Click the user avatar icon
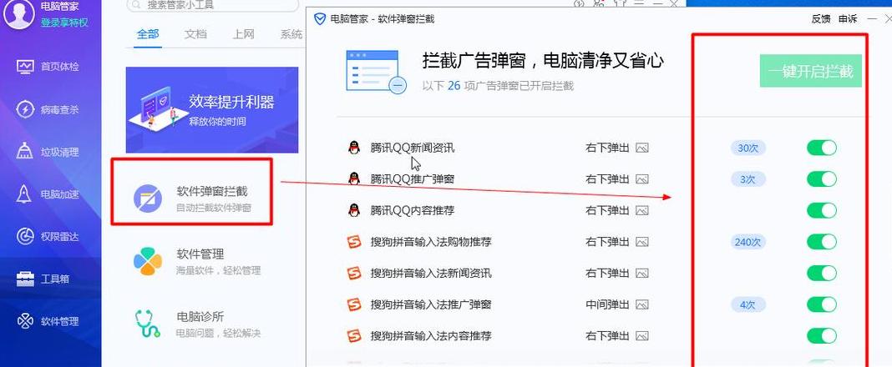Screen dimensions: 892x367 (x=18, y=13)
